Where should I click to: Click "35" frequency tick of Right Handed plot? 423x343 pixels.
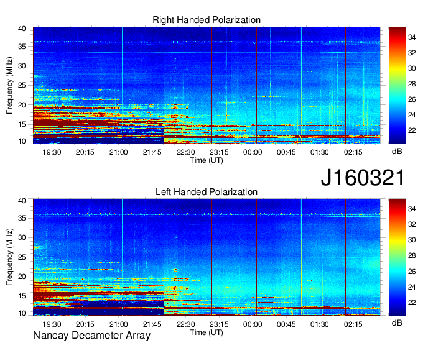[x=22, y=47]
